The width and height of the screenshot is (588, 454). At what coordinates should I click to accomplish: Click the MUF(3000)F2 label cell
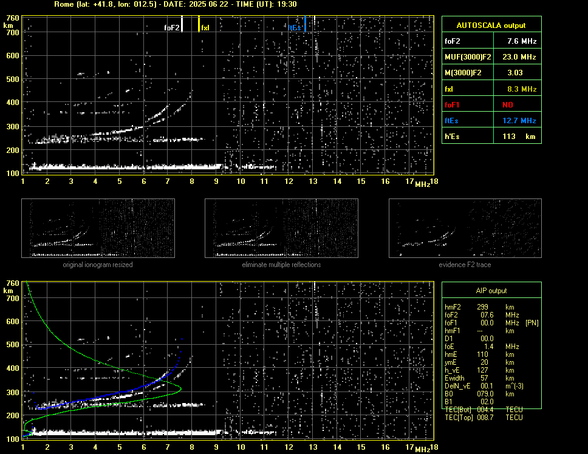[x=468, y=57]
